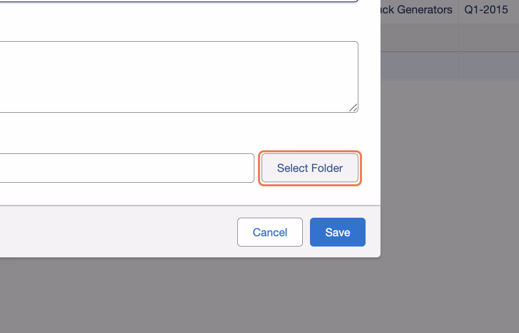Click the empty cell directly below Generators
Image resolution: width=519 pixels, height=333 pixels.
[419, 38]
